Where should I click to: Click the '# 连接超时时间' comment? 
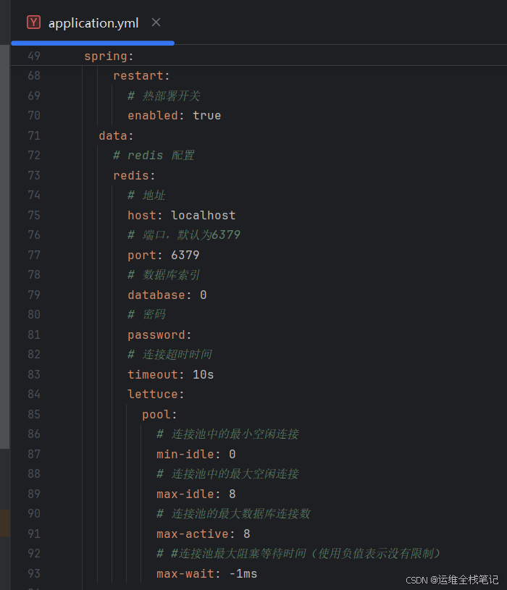(x=169, y=354)
